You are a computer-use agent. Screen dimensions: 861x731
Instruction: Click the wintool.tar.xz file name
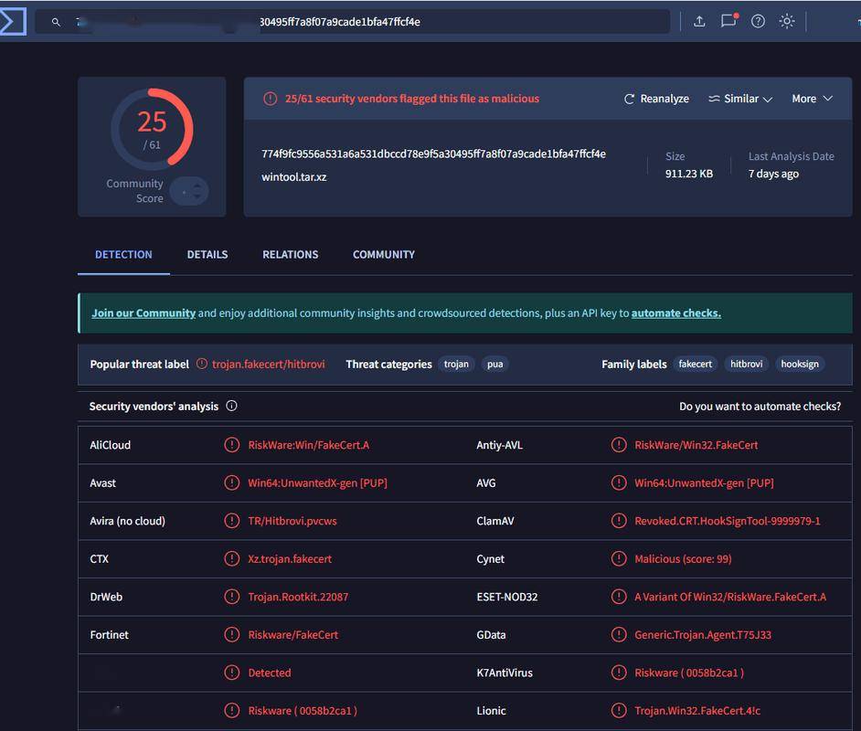click(x=293, y=177)
